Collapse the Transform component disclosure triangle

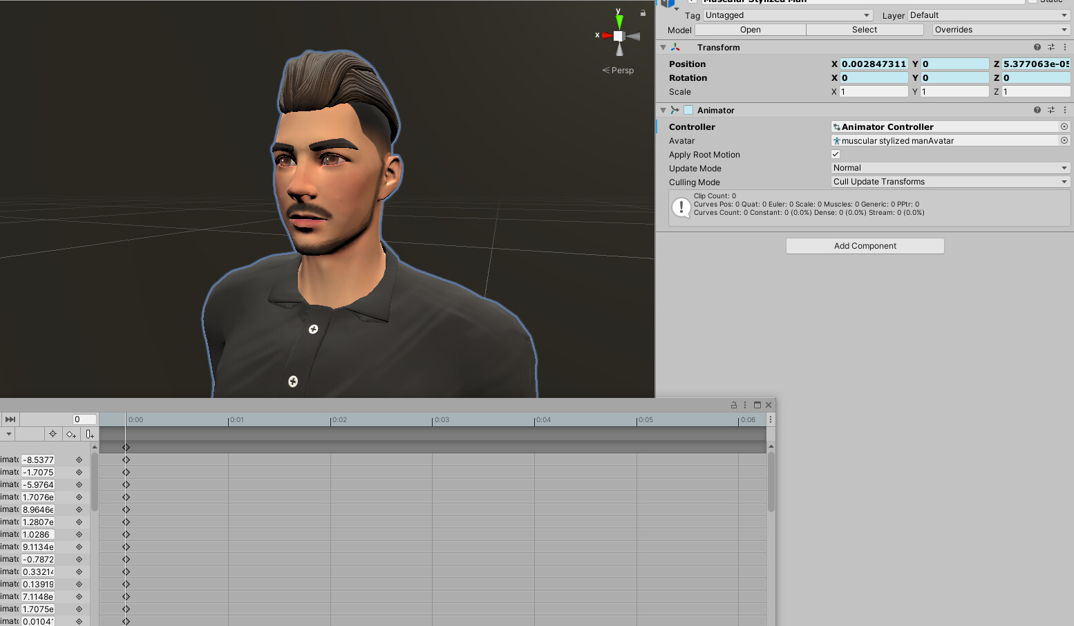pos(663,47)
